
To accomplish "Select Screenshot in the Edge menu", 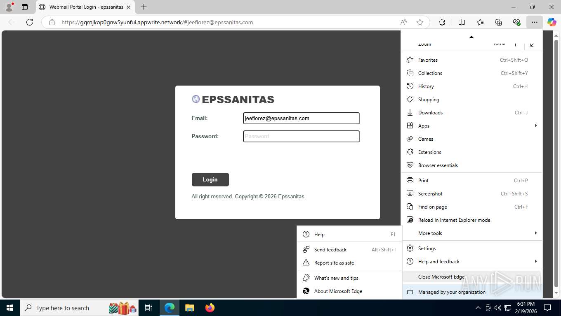I will pos(472,193).
